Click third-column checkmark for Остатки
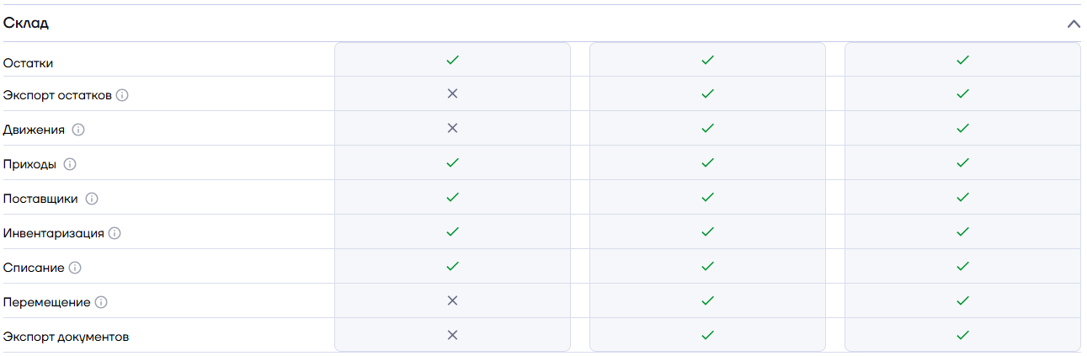The height and width of the screenshot is (356, 1087). pyautogui.click(x=962, y=60)
